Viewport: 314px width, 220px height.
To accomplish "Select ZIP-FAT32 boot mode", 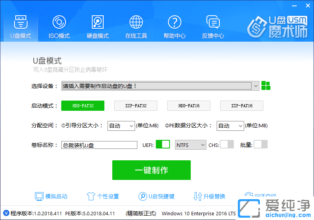I will [x=136, y=106].
